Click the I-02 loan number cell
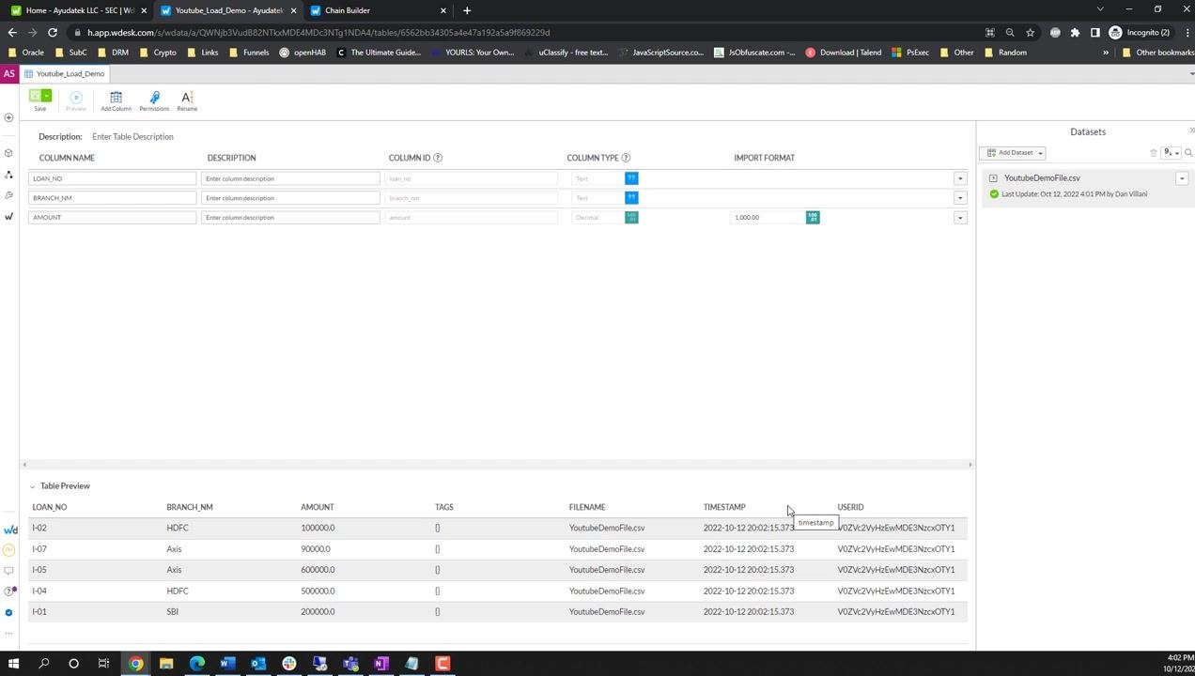 (39, 528)
